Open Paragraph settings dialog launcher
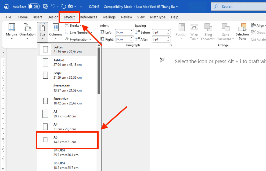The width and height of the screenshot is (266, 171). [x=171, y=45]
